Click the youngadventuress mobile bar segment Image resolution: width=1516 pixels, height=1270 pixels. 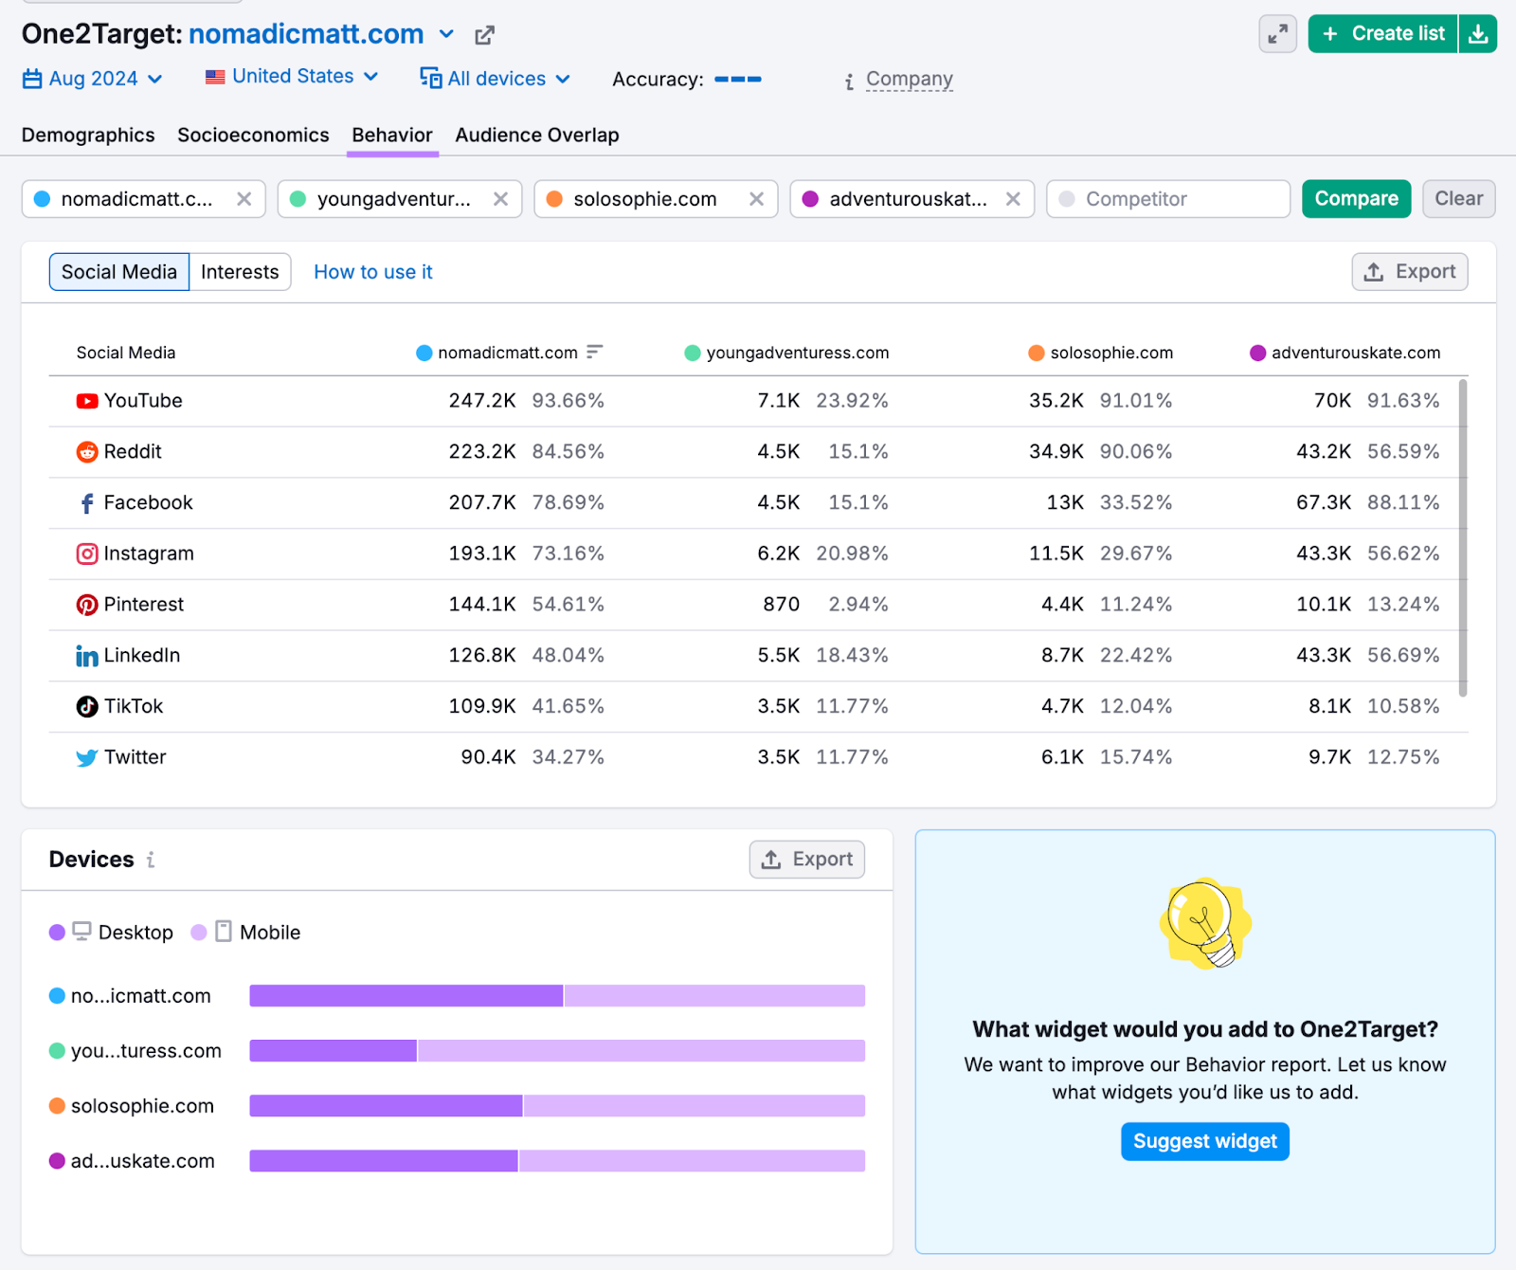(641, 1051)
